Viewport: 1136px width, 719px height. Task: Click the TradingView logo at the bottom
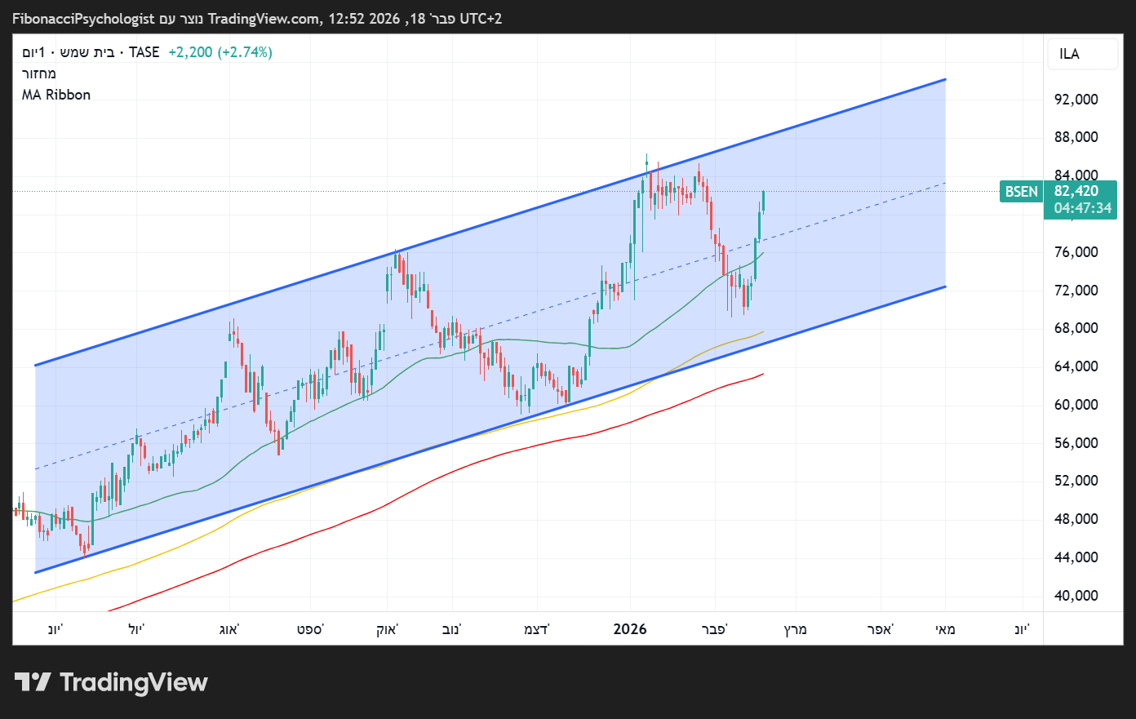click(x=111, y=682)
